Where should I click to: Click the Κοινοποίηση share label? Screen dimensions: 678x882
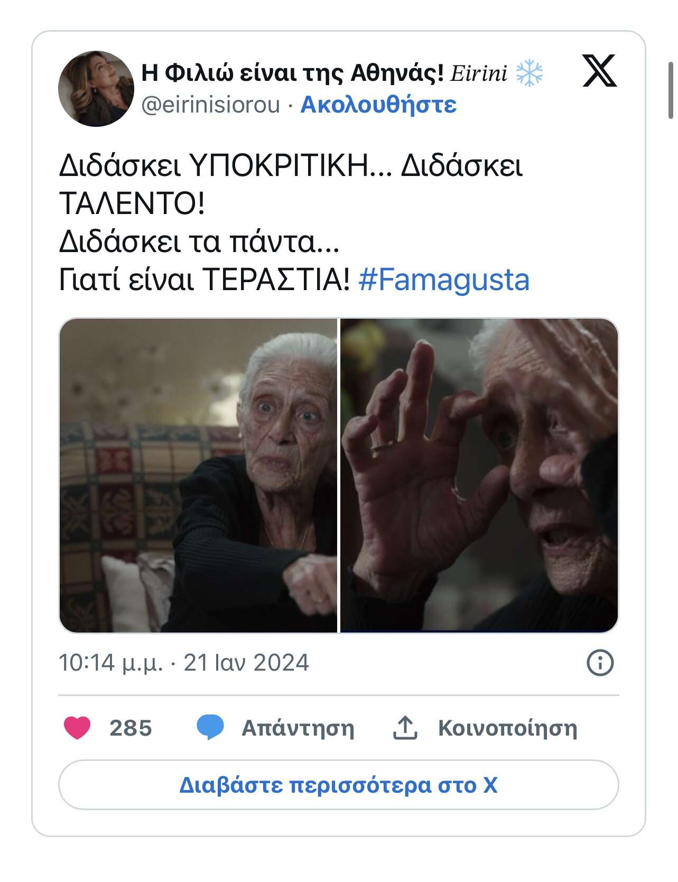(508, 728)
